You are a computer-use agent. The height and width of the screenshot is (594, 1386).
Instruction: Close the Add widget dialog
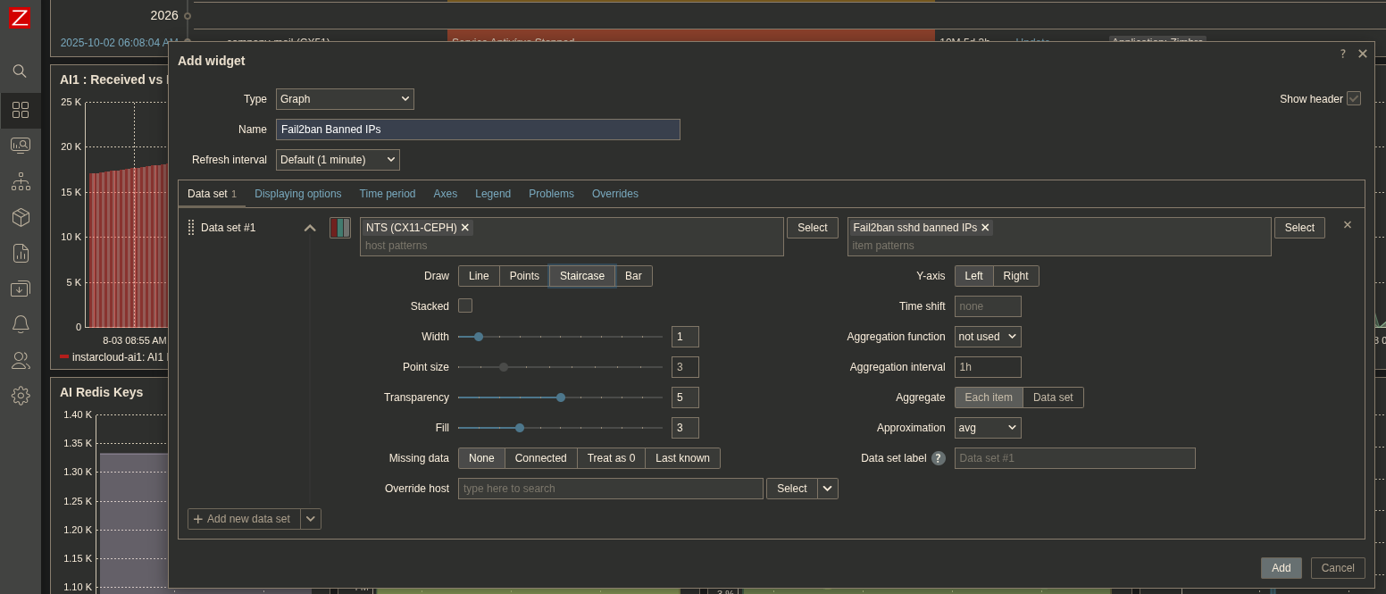(x=1363, y=54)
